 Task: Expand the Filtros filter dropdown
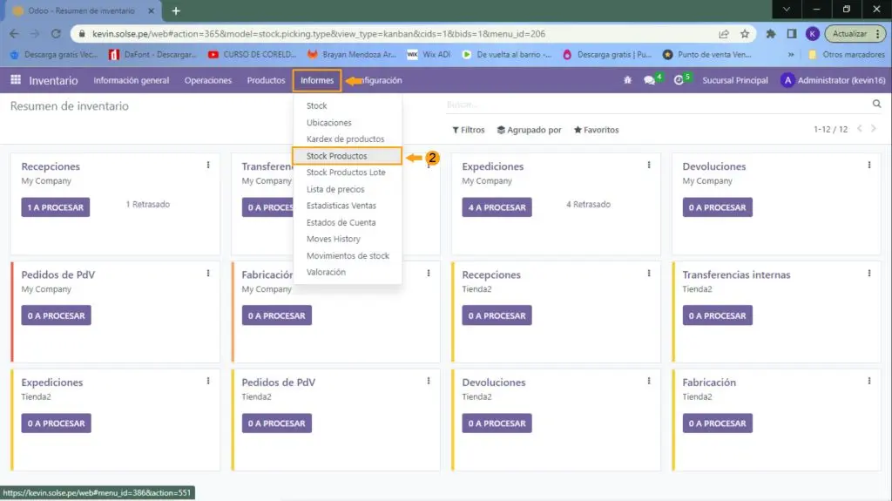[x=469, y=130]
